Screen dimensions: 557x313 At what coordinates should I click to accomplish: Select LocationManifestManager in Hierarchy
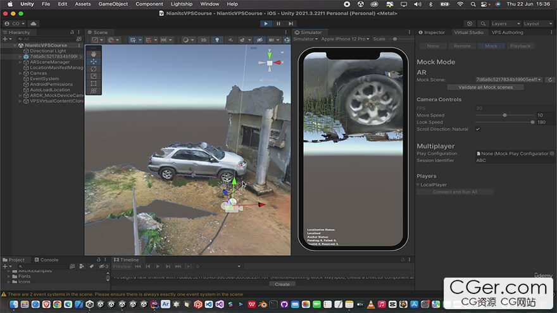pyautogui.click(x=56, y=68)
